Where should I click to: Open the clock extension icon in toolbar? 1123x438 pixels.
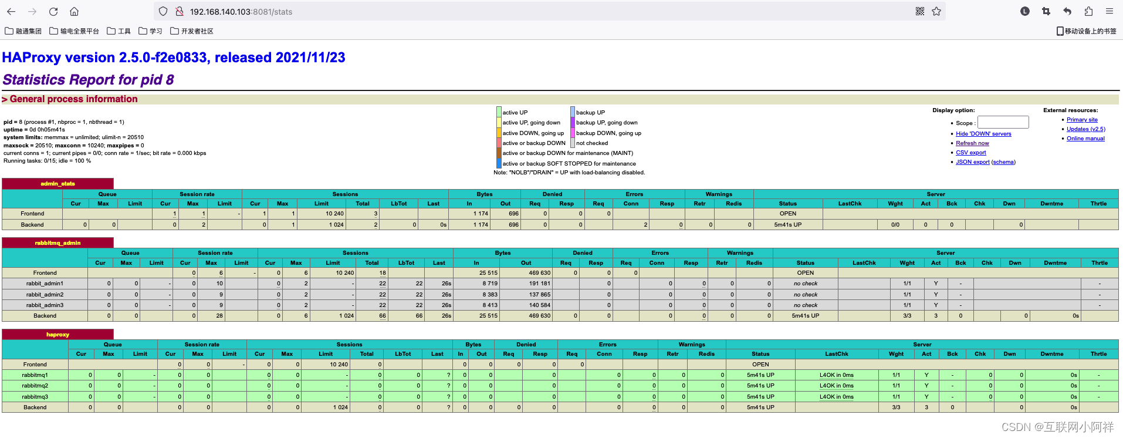1025,11
